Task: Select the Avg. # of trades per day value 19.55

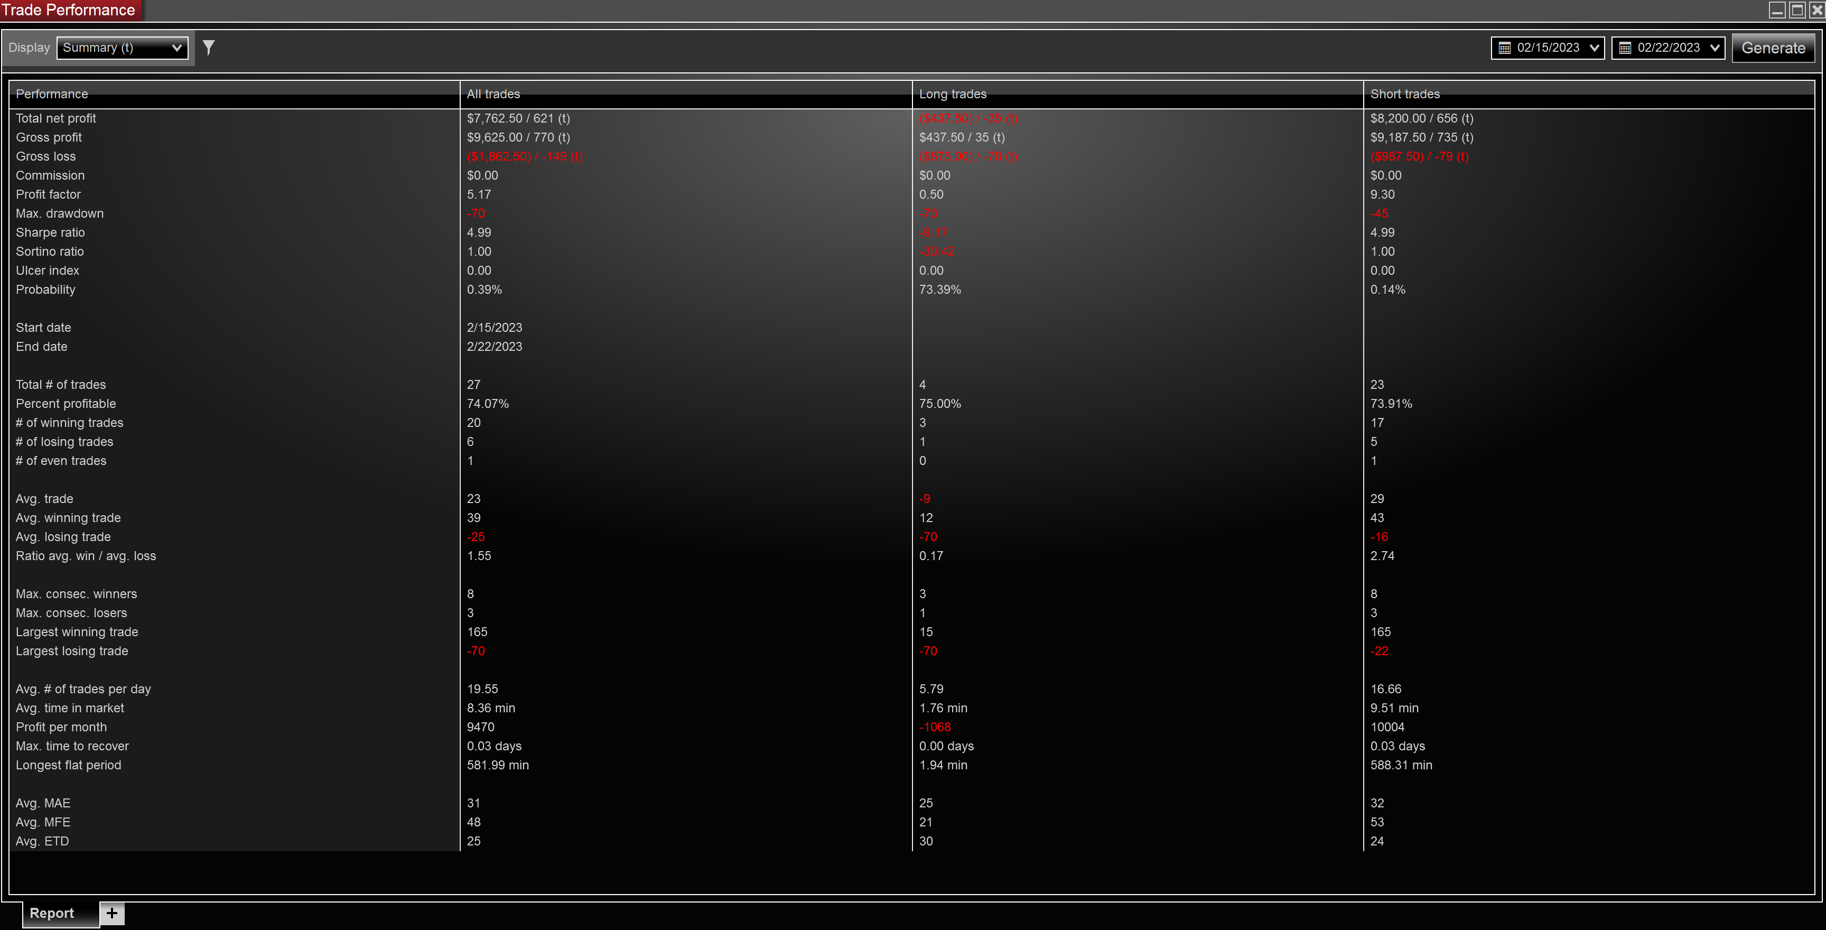Action: [482, 689]
